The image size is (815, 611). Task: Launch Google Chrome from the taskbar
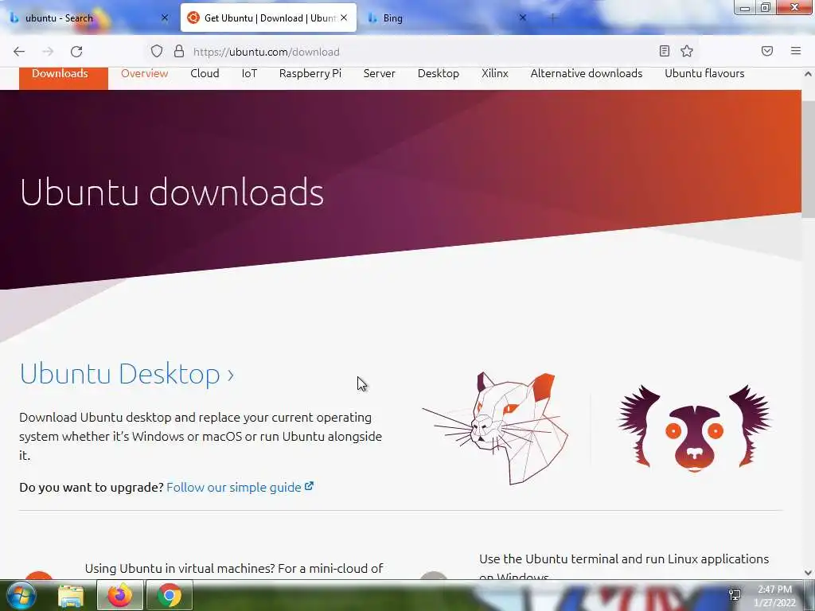(x=170, y=595)
